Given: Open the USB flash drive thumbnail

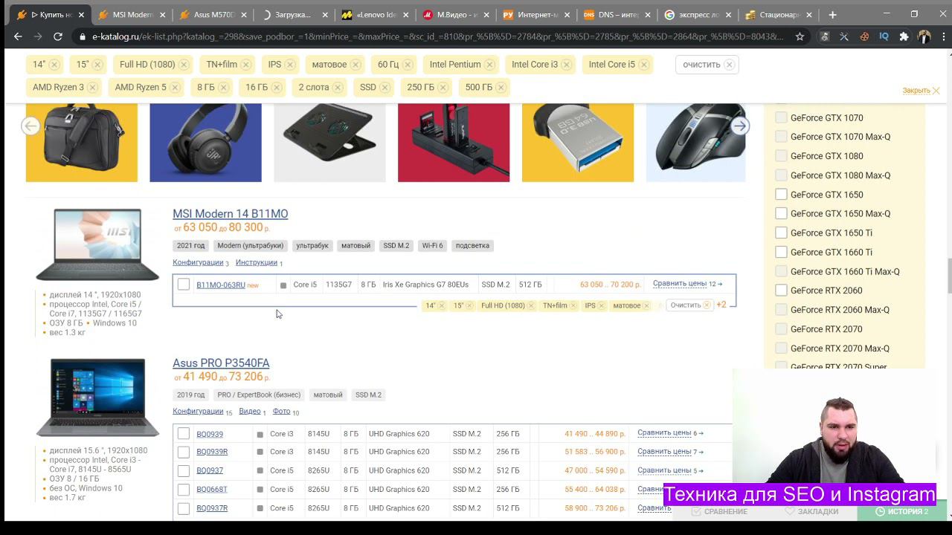Looking at the screenshot, I should (x=578, y=143).
